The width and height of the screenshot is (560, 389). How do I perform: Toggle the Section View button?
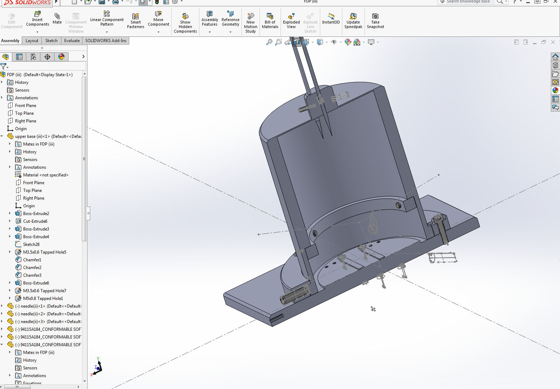[x=297, y=42]
